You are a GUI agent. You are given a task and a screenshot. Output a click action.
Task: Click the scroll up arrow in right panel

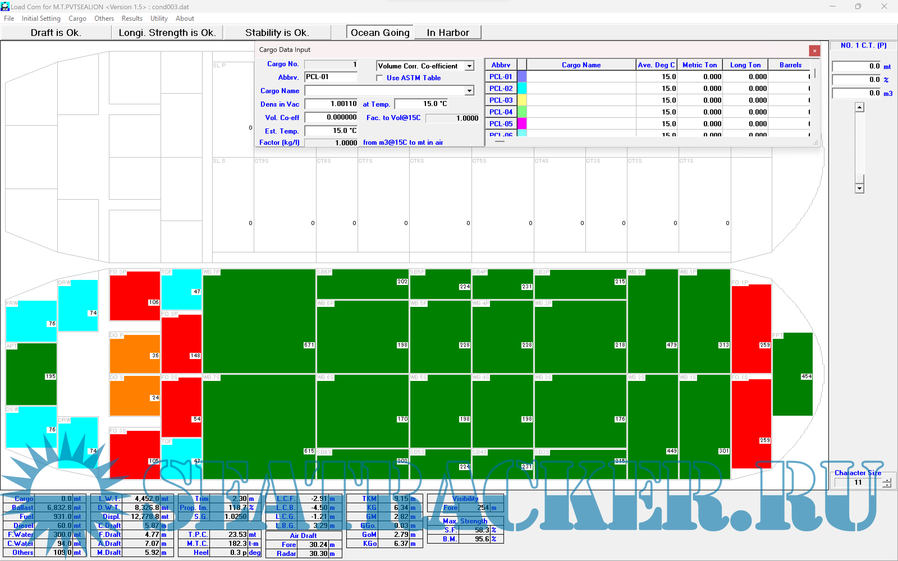click(x=859, y=107)
